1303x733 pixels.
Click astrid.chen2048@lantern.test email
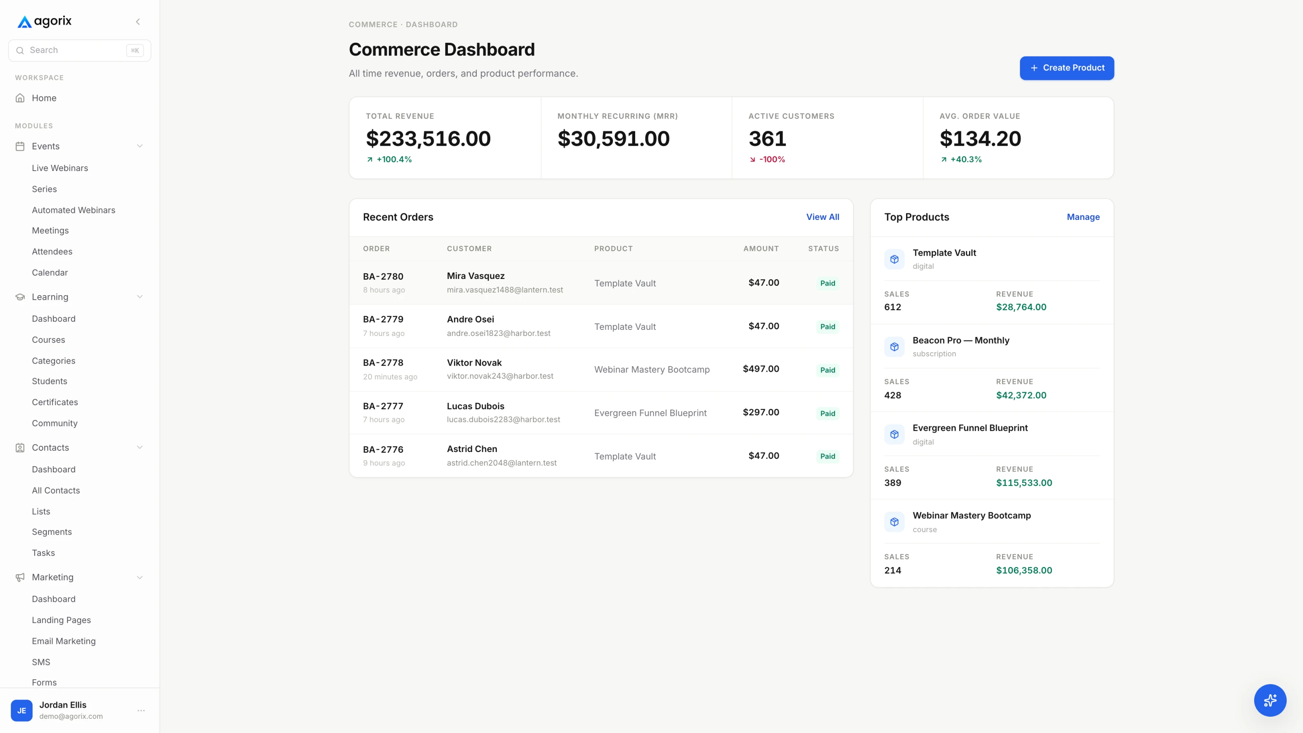pyautogui.click(x=501, y=463)
